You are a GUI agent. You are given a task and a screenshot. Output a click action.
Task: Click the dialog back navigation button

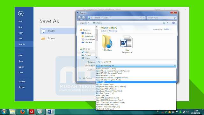tap(79, 18)
